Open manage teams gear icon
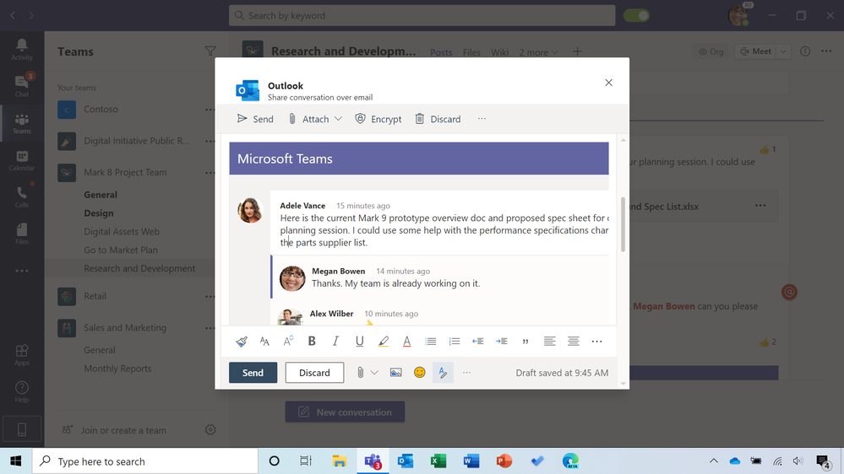 tap(210, 430)
